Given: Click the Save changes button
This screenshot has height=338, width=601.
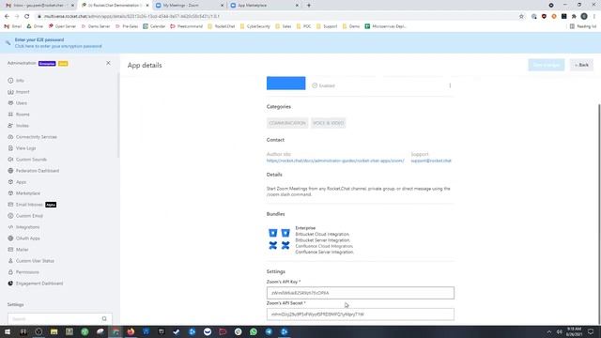Looking at the screenshot, I should click(x=547, y=65).
